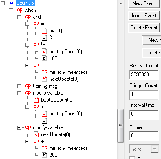Click the Delete Event button
The height and width of the screenshot is (159, 161).
[144, 28]
